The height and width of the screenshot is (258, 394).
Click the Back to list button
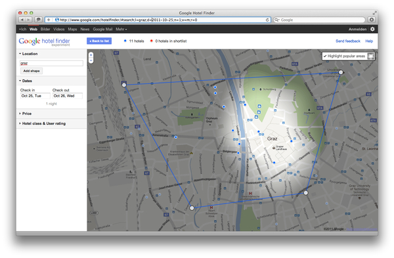99,41
